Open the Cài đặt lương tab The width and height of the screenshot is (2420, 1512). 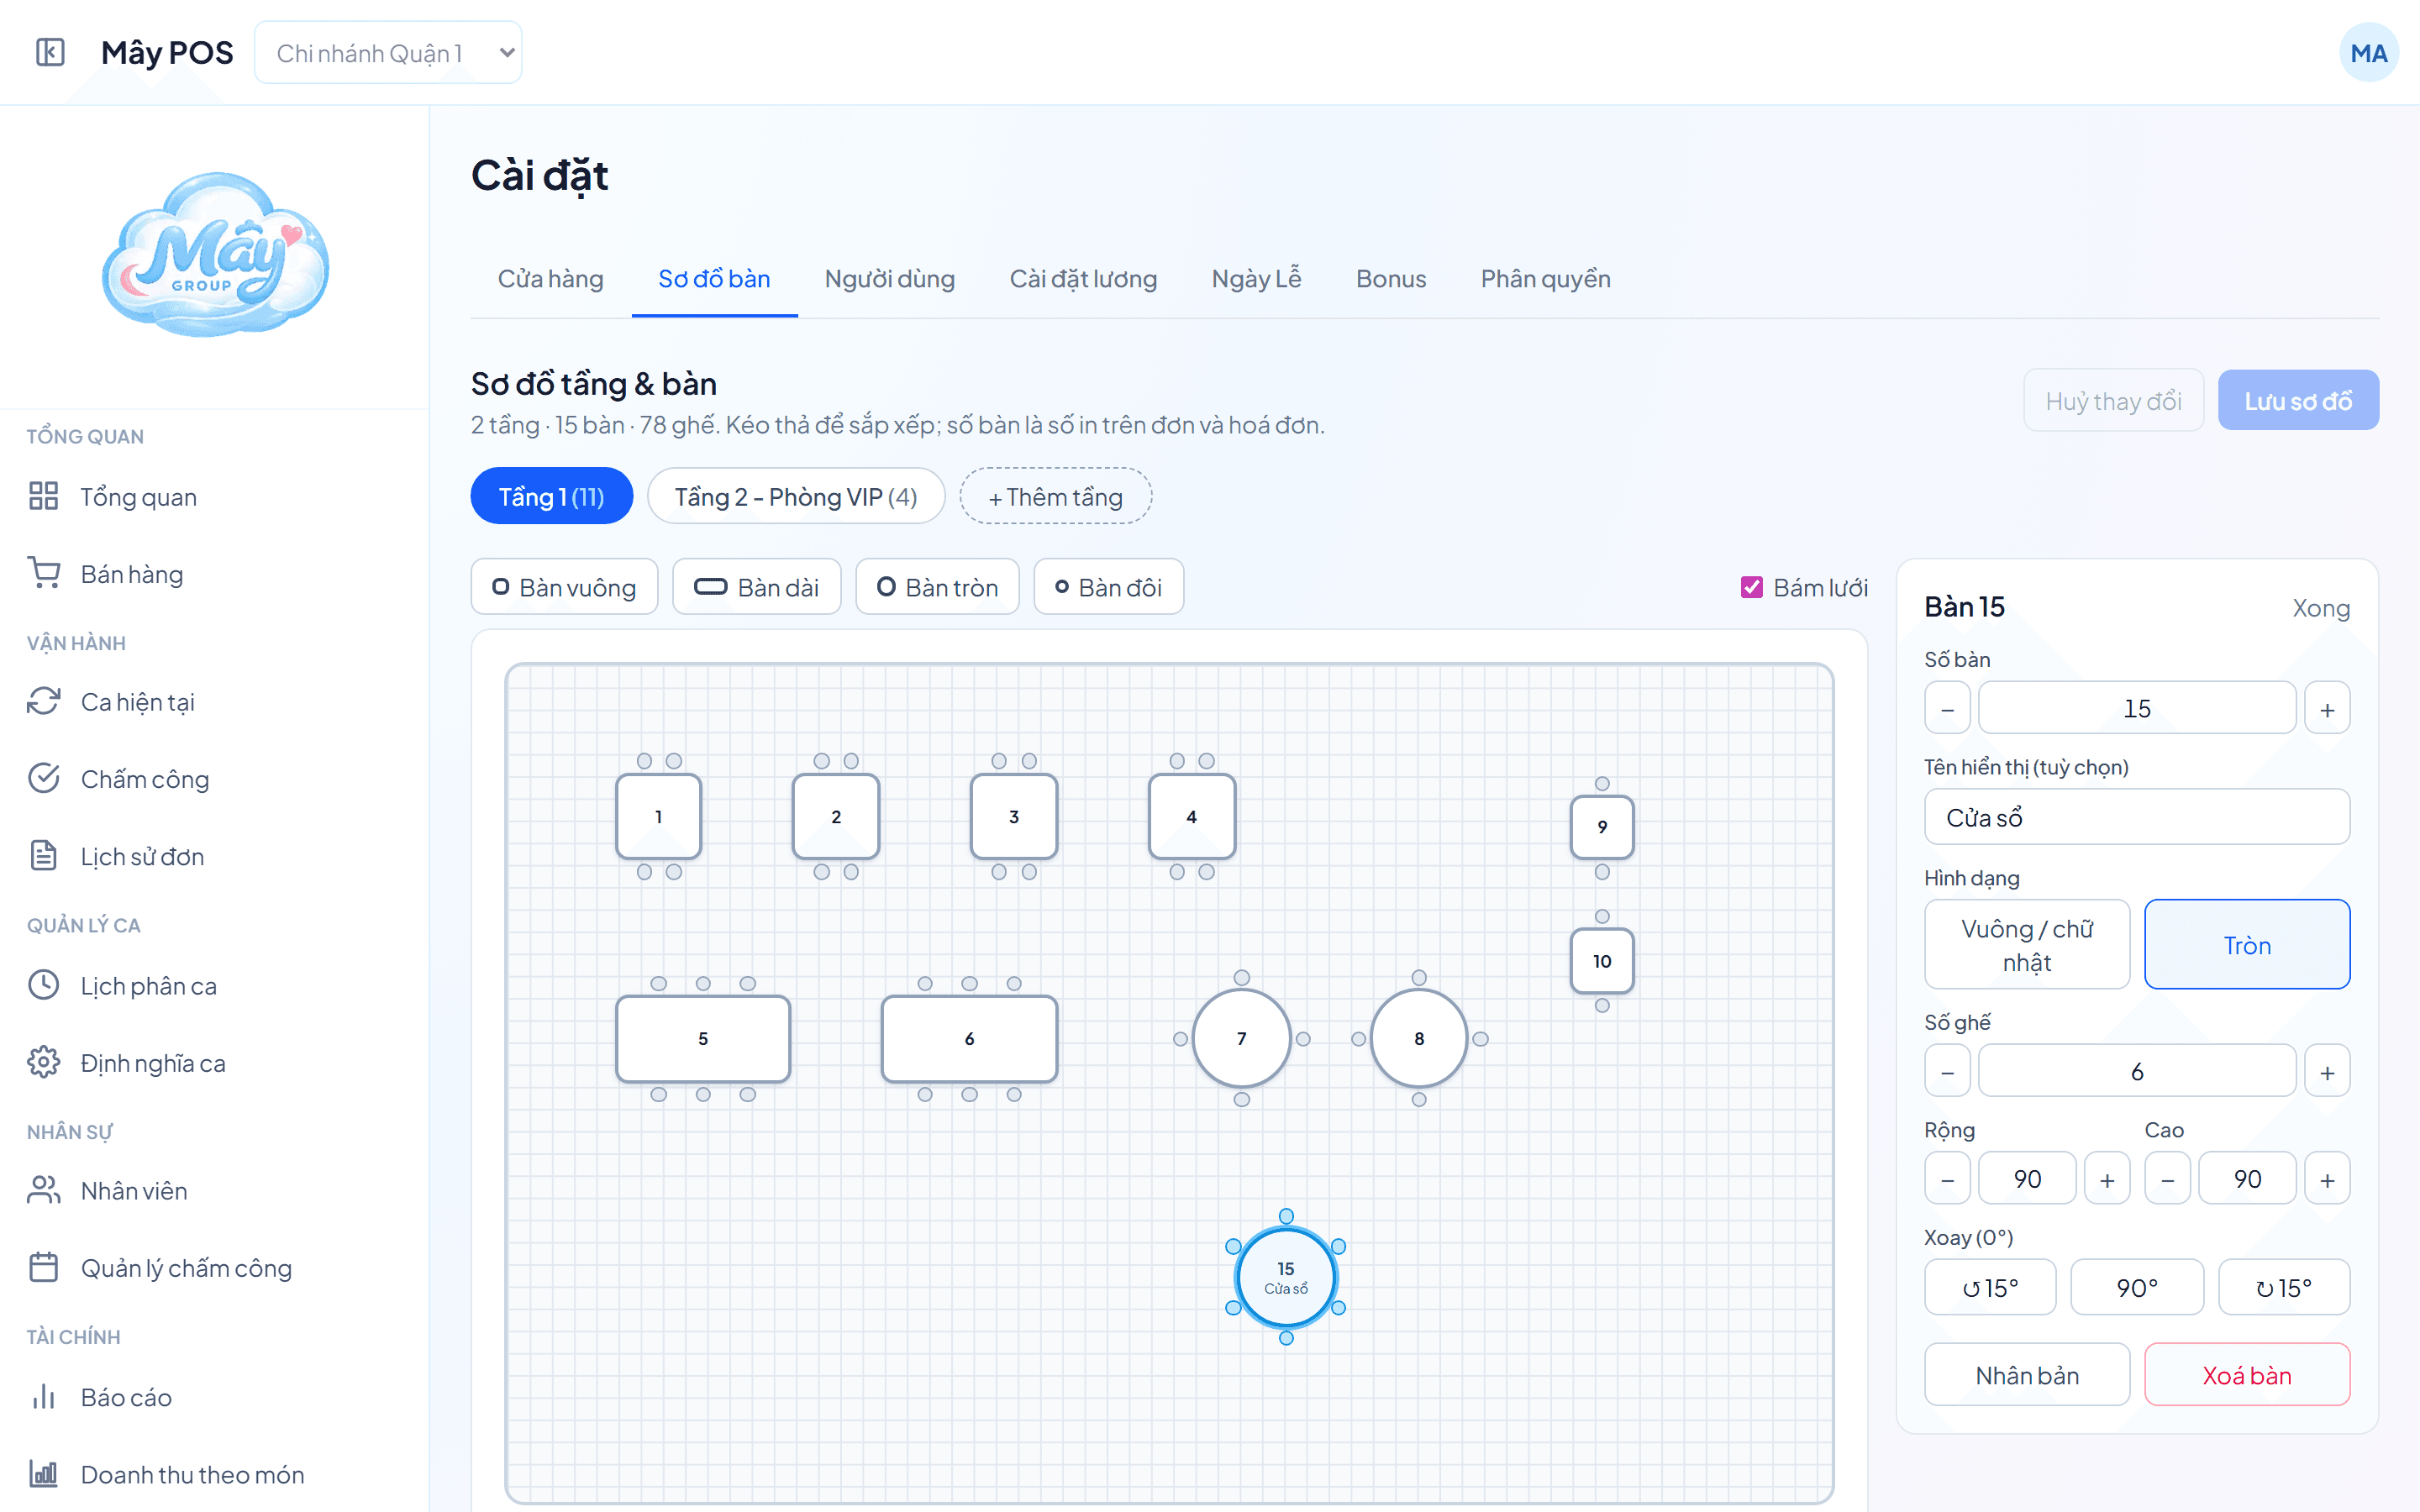1083,279
